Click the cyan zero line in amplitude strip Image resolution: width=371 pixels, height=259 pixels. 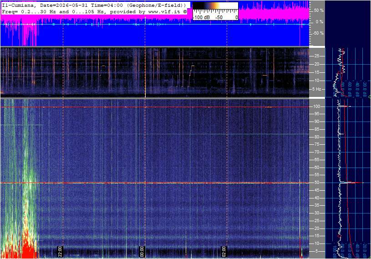coord(155,24)
